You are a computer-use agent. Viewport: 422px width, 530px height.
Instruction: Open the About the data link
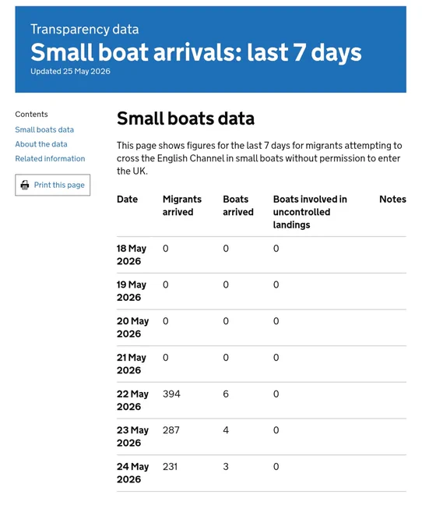41,144
